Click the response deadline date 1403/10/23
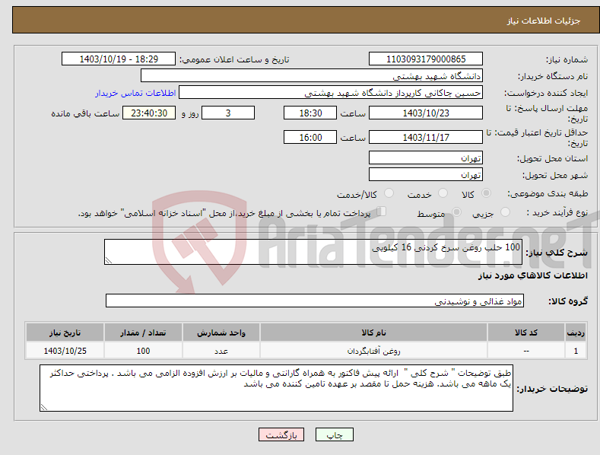Viewport: 600px width, 455px height. pyautogui.click(x=426, y=113)
